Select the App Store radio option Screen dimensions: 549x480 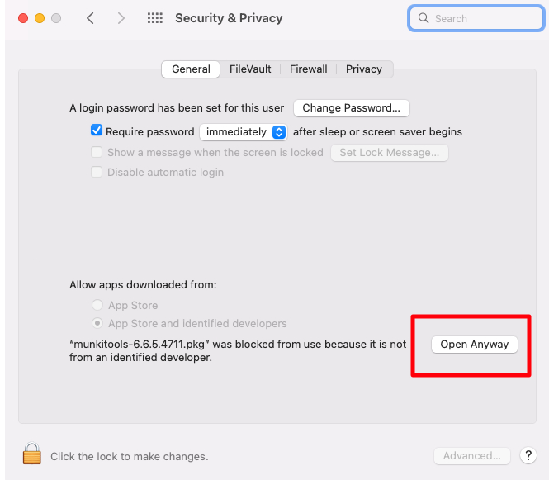[x=97, y=305]
